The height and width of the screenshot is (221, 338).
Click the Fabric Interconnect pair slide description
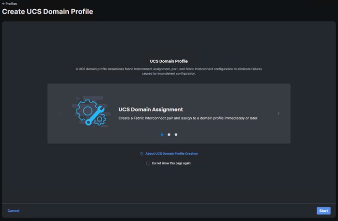point(188,118)
